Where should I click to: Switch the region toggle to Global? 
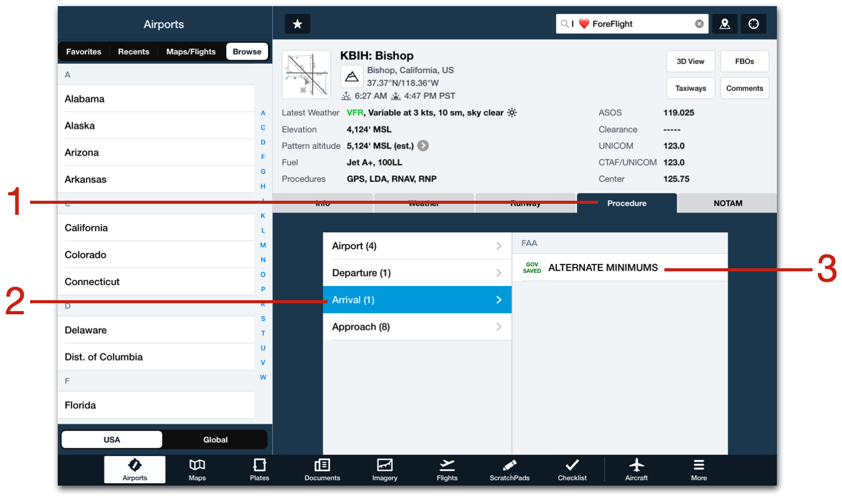point(215,440)
